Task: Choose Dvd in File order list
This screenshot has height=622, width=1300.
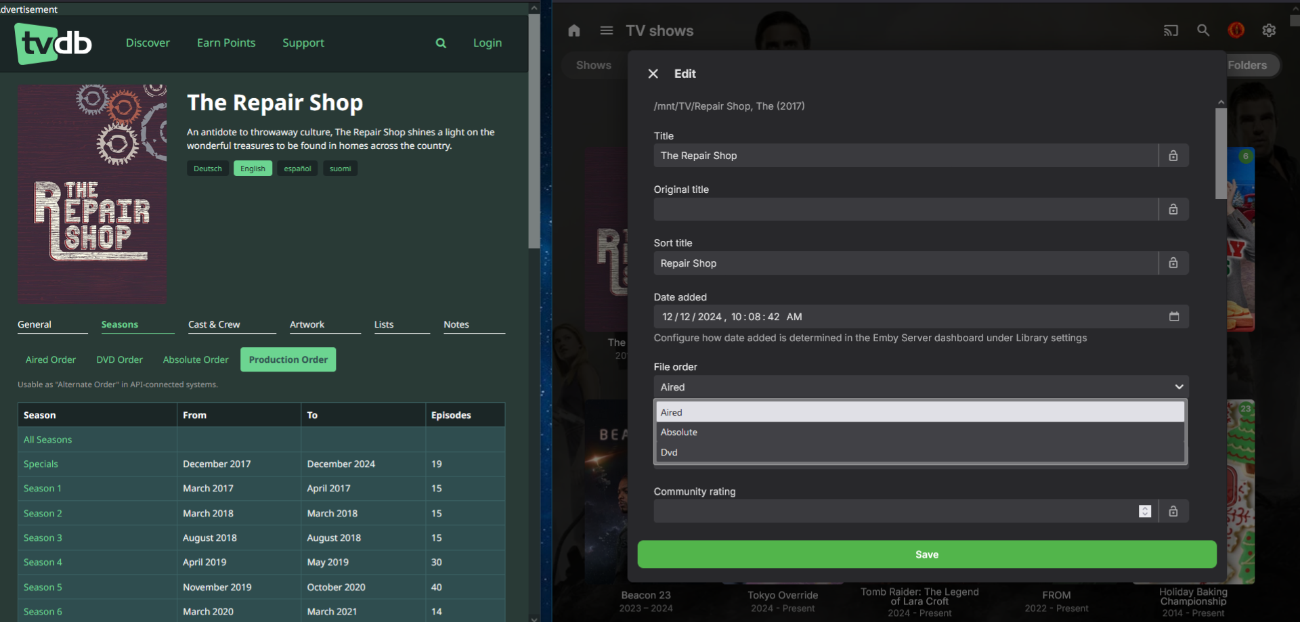Action: coord(669,453)
